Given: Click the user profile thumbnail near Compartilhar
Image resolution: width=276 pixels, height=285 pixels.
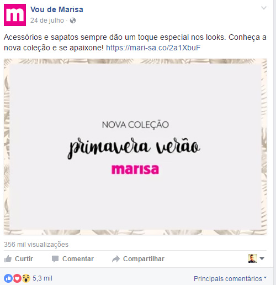Looking at the screenshot, I should 253,258.
